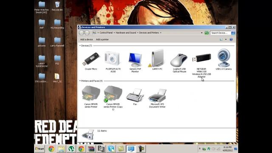This screenshot has height=153, width=272.
Task: Open the AAF desktop folder
Action: pyautogui.click(x=42, y=24)
